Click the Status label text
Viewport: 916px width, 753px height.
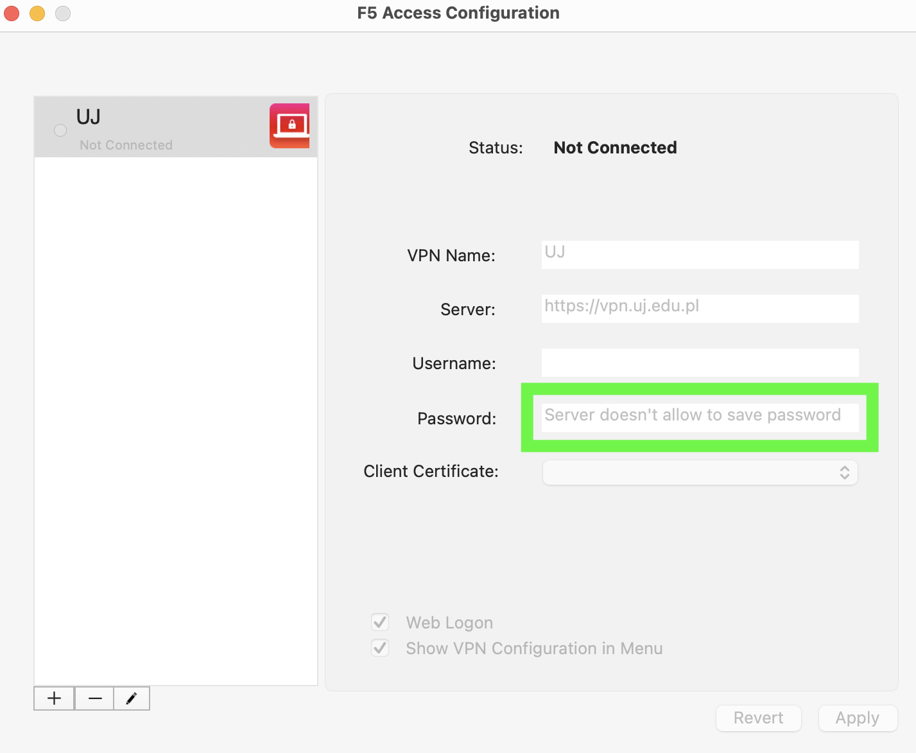pos(496,148)
